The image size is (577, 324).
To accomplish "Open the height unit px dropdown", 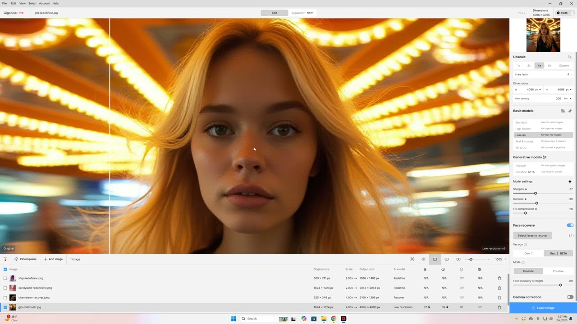I will pyautogui.click(x=569, y=90).
